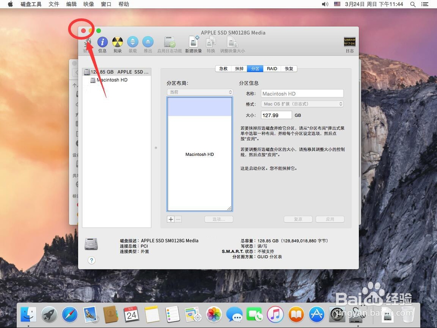Click the 新建映像 new image icon
The image size is (437, 328).
pyautogui.click(x=194, y=42)
